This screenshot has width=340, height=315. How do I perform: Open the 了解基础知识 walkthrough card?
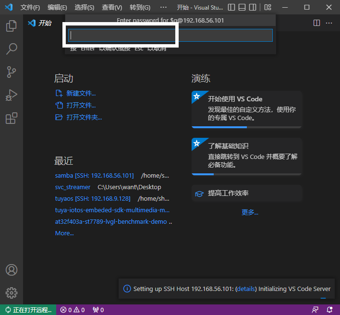[246, 157]
